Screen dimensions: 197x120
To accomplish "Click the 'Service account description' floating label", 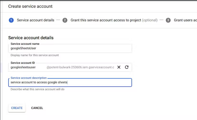I will pos(29,78).
